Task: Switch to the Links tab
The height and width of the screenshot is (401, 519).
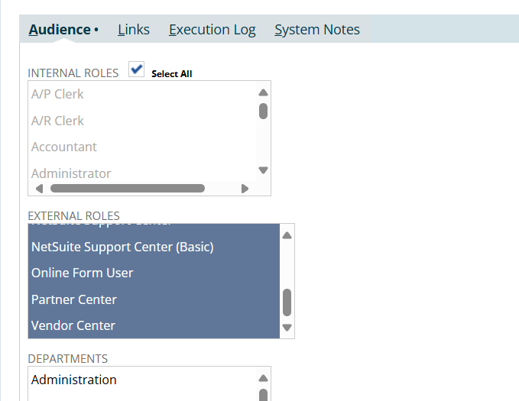Action: [x=134, y=30]
